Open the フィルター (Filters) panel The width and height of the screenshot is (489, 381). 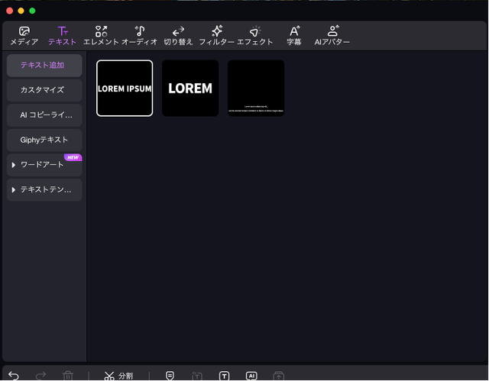point(217,35)
